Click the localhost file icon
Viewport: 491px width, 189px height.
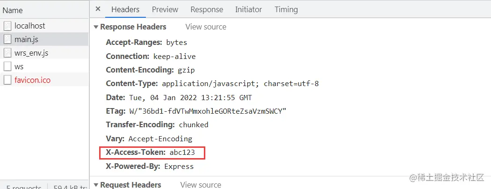pyautogui.click(x=7, y=26)
